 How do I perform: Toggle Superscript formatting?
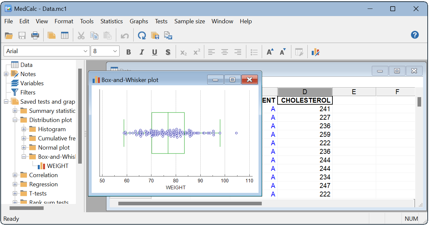click(x=197, y=52)
